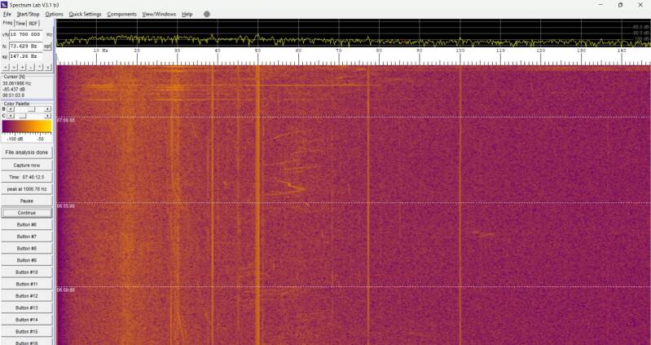The width and height of the screenshot is (651, 345).
Task: Click the double-right-arrow frequency shift button
Action: (14, 68)
